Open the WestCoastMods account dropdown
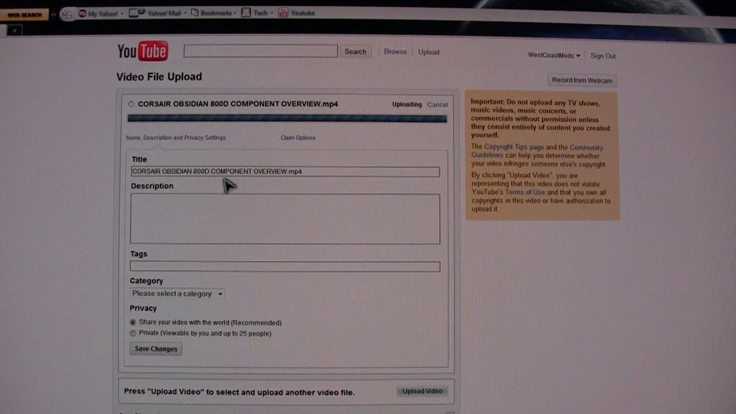Image resolution: width=736 pixels, height=414 pixels. point(554,56)
